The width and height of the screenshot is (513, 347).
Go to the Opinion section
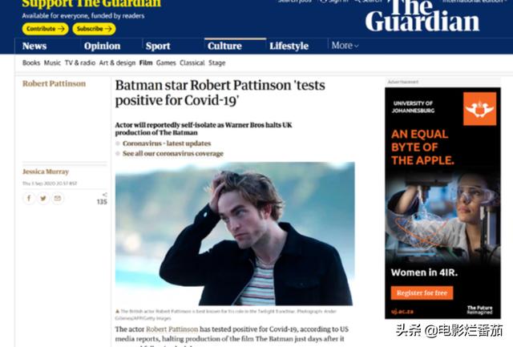pos(102,46)
